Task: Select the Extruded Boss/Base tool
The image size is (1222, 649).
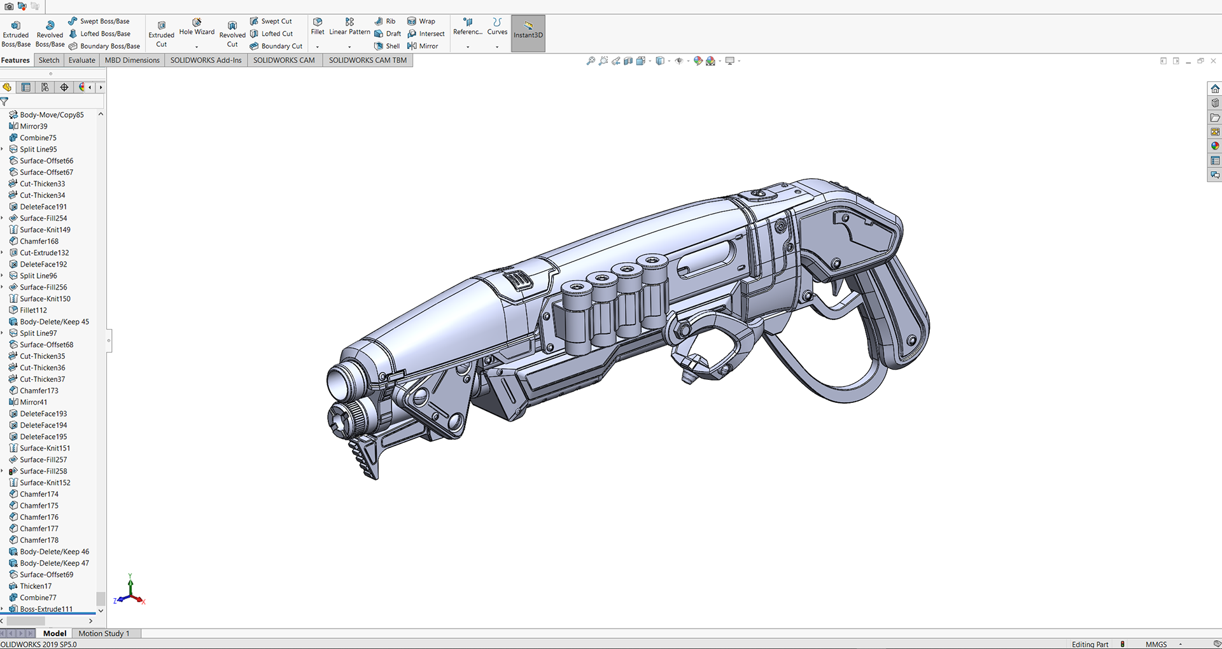Action: pyautogui.click(x=16, y=34)
